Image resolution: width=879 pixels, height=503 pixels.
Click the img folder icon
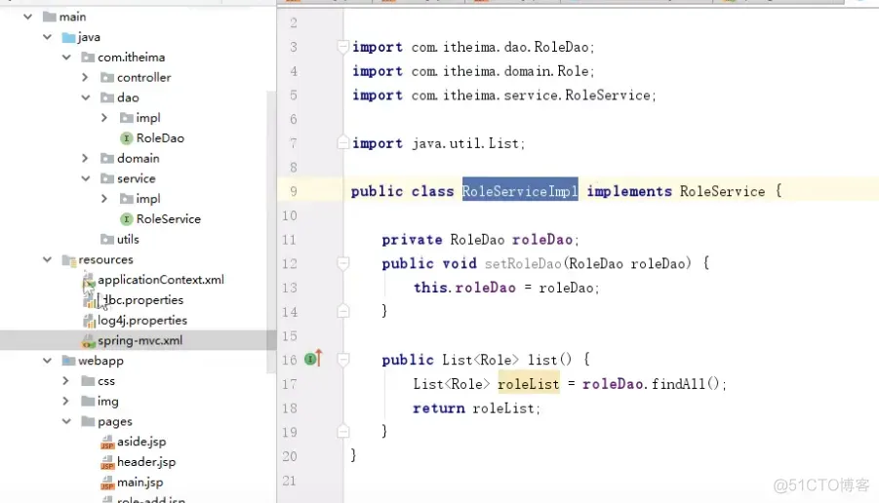[x=88, y=401]
